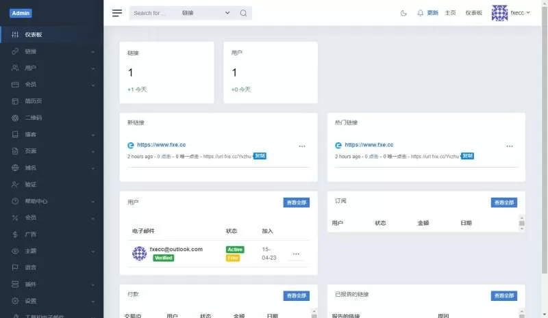Click the 页面 document icon in sidebar
This screenshot has width=548, height=318.
click(x=15, y=151)
